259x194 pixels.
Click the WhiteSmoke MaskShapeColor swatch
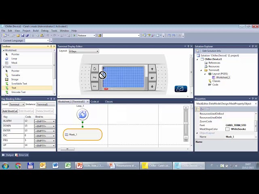point(227,129)
